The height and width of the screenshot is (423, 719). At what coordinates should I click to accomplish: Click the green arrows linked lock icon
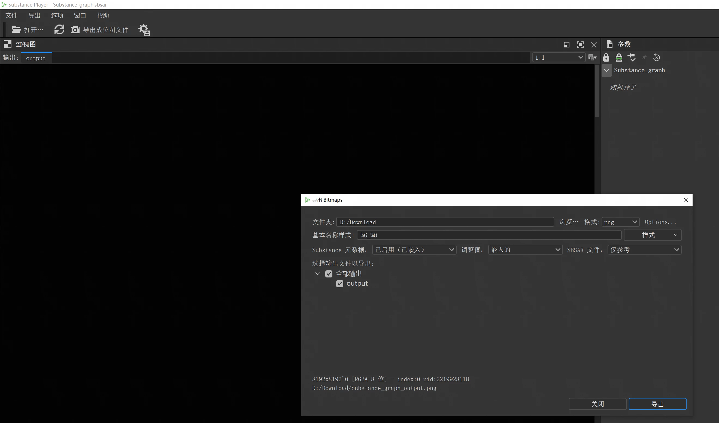618,58
